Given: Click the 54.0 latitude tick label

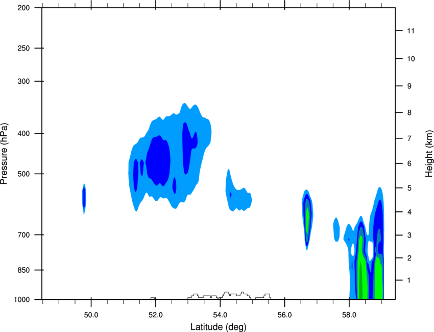Looking at the screenshot, I should pos(220,315).
